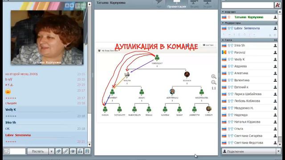This screenshot has width=285, height=160.
Task: Click the insert link chain icon
Action: click(x=65, y=151)
